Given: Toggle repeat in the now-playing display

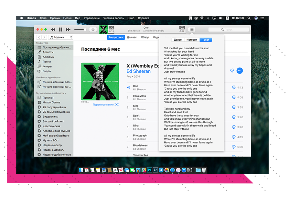Looking at the screenshot, I should pyautogui.click(x=182, y=28).
